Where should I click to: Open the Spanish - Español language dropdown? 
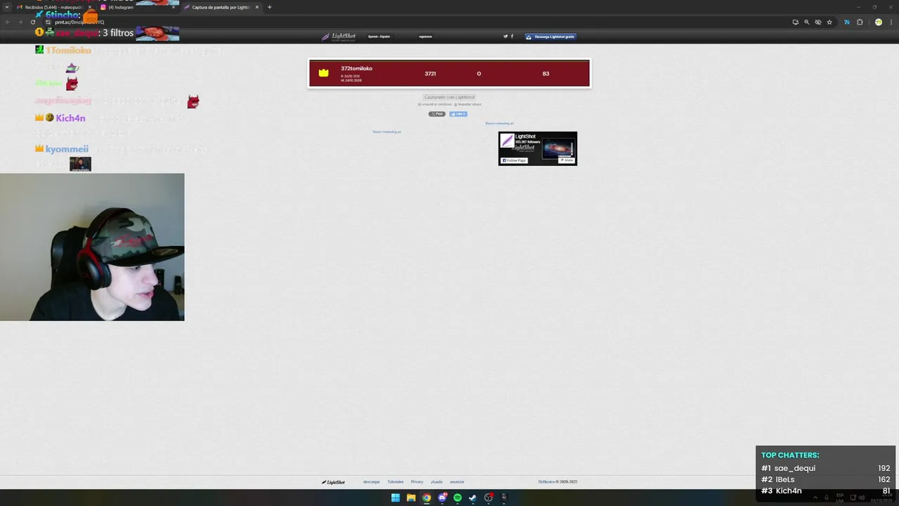(x=379, y=37)
